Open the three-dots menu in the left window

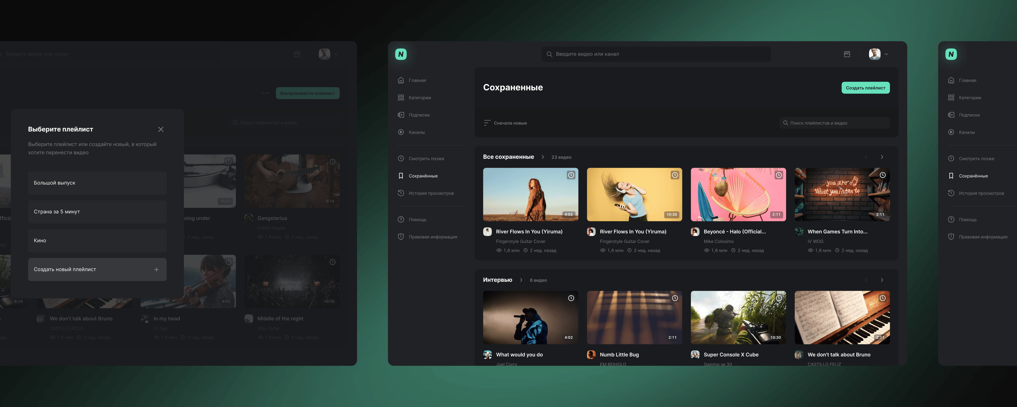pyautogui.click(x=266, y=93)
